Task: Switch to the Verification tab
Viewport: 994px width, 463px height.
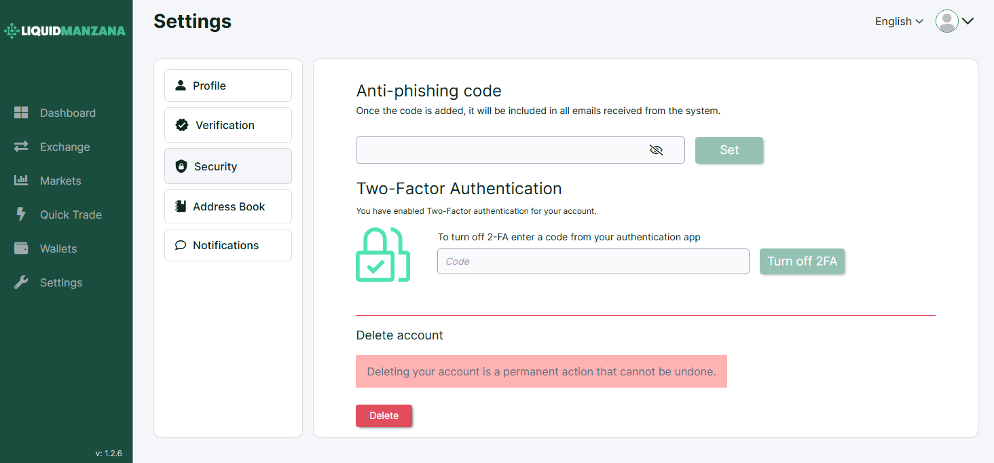Action: click(x=228, y=125)
